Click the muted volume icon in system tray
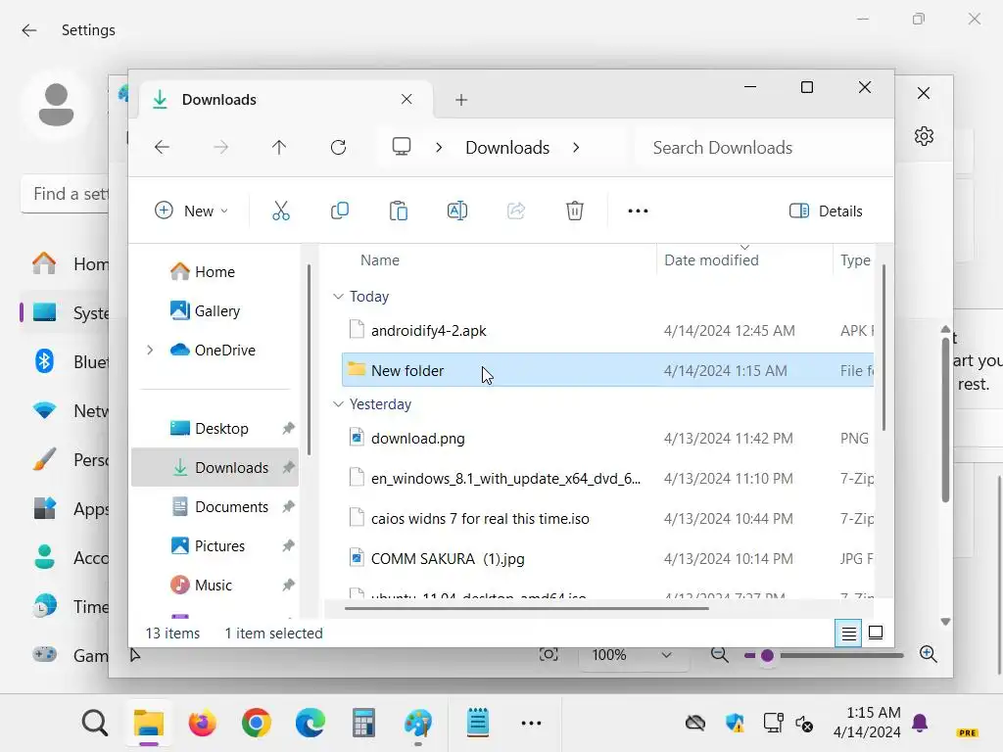Image resolution: width=1003 pixels, height=752 pixels. [804, 724]
